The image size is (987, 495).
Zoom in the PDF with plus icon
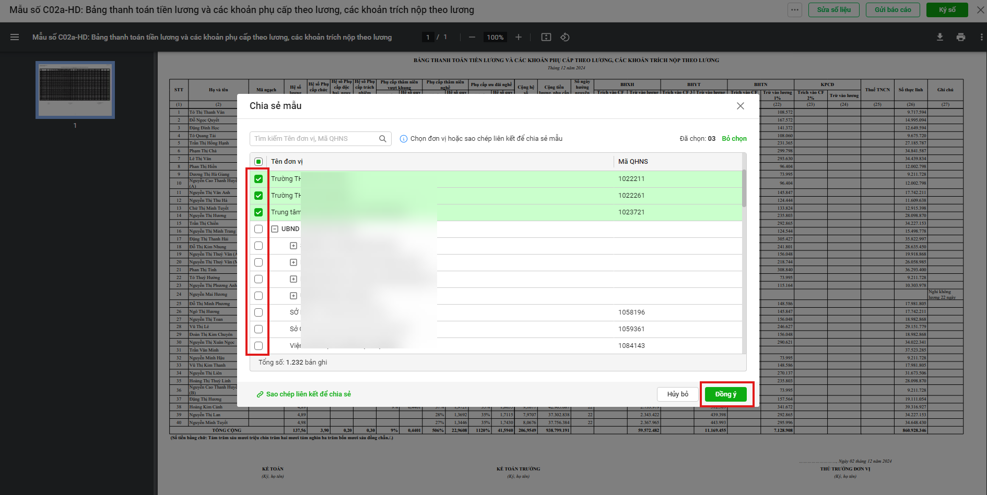click(519, 37)
